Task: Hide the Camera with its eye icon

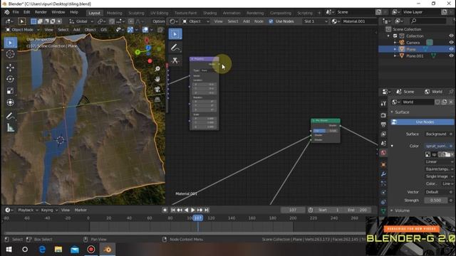Action: (x=451, y=43)
